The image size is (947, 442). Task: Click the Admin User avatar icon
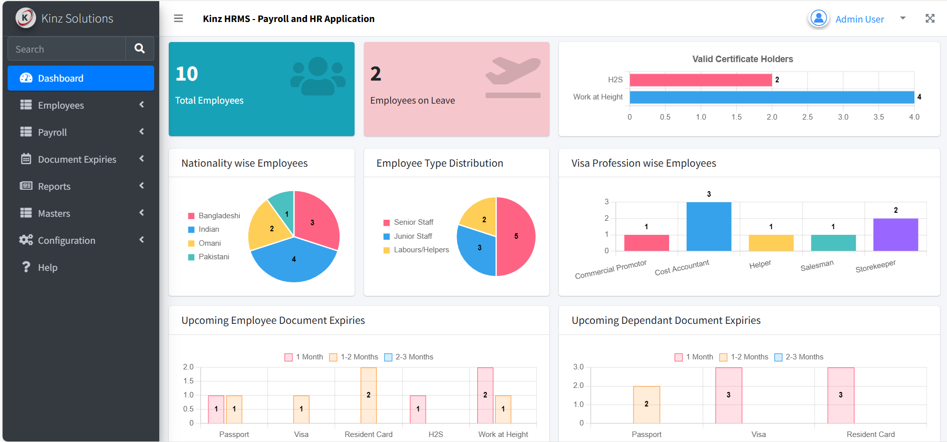coord(818,19)
